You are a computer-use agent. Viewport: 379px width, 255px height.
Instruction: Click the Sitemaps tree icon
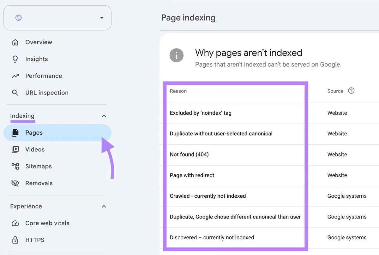(x=15, y=166)
